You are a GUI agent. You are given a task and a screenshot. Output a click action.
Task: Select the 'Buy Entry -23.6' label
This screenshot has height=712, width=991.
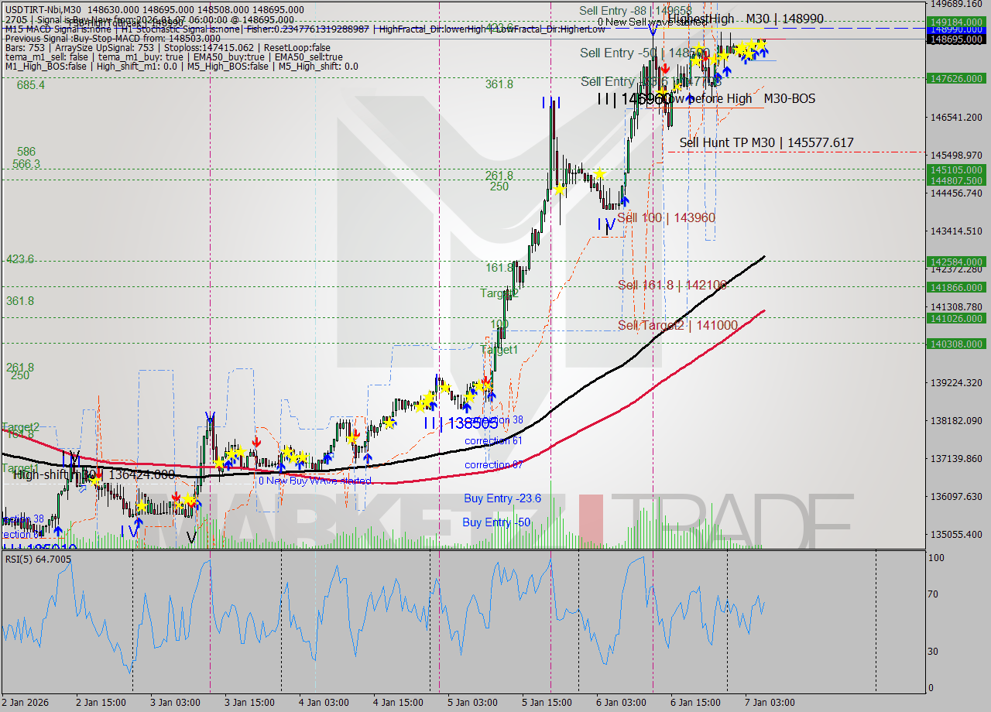tap(502, 498)
